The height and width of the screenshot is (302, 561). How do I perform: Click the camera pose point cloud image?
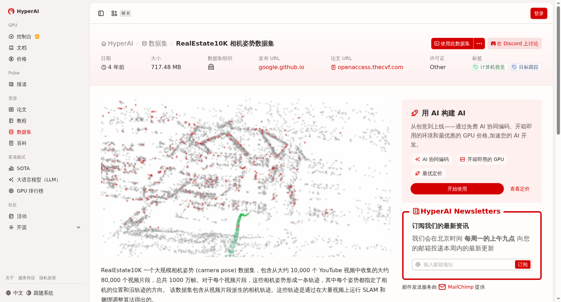[246, 175]
